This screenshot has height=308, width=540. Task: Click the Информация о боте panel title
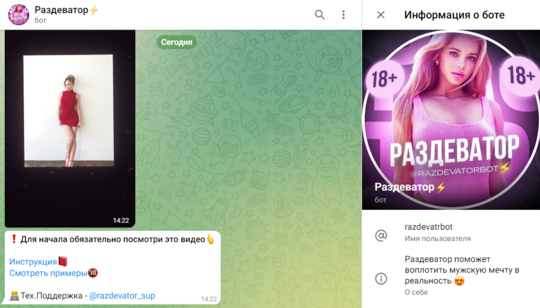454,15
